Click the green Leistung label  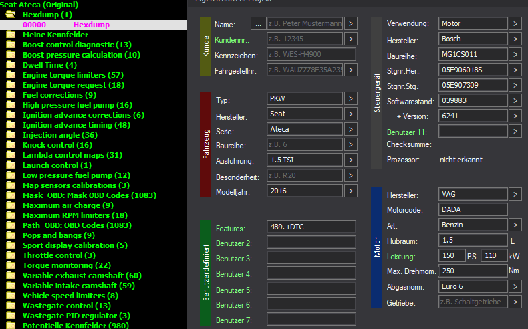[x=401, y=257]
